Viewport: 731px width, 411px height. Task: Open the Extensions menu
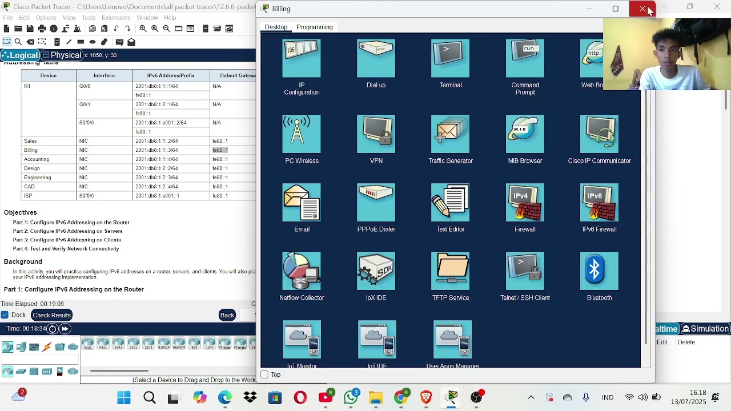(116, 18)
